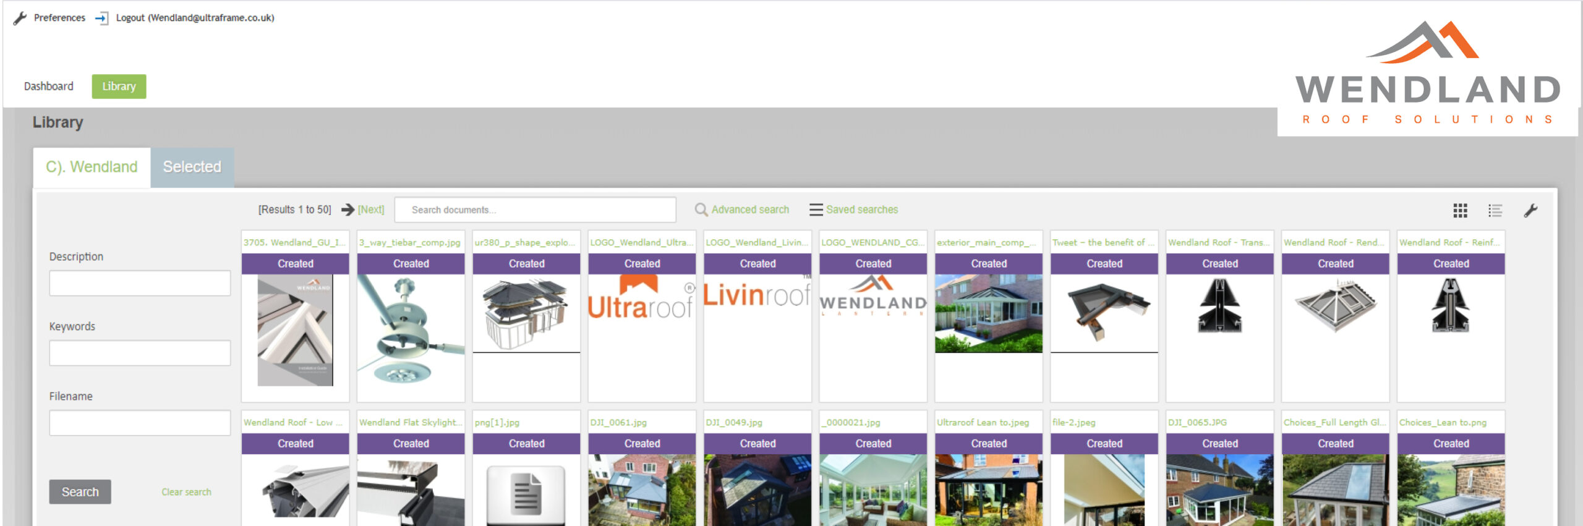Click the Saved searches menu icon
Screen dimensions: 1583x526
pyautogui.click(x=816, y=210)
